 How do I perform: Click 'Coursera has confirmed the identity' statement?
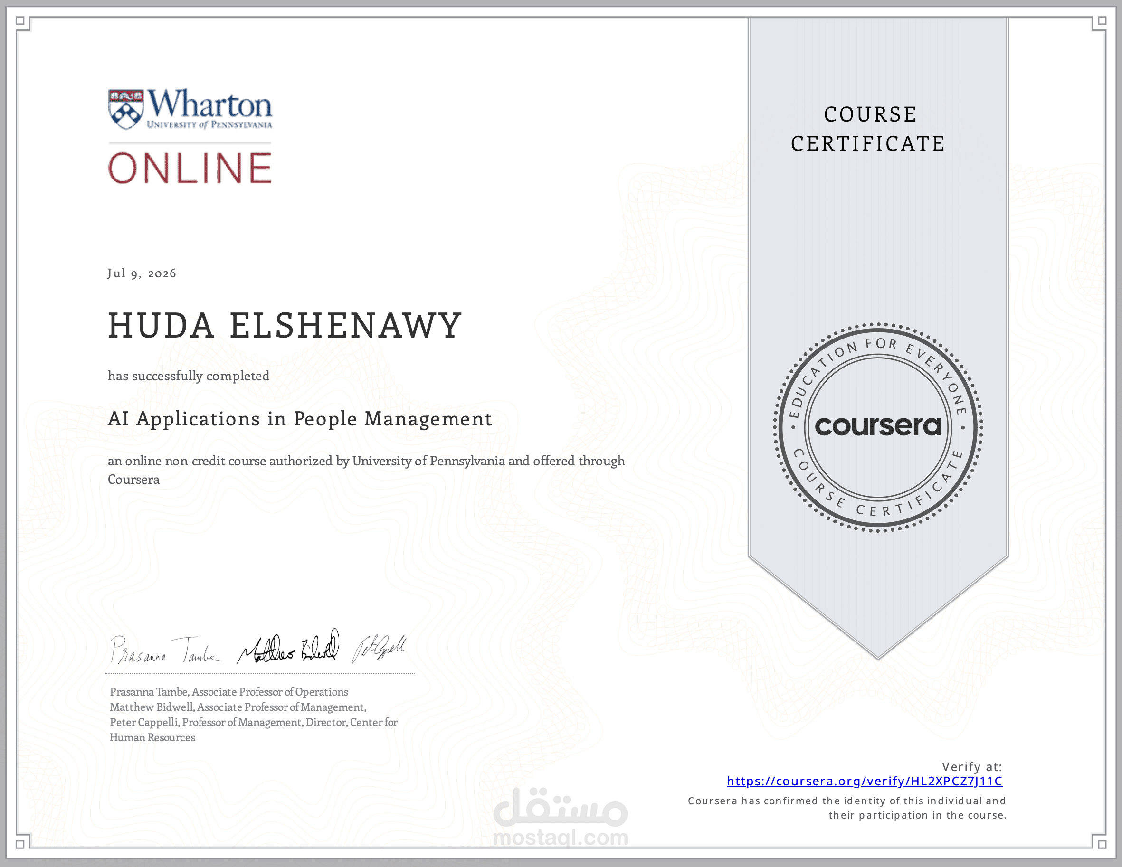pyautogui.click(x=847, y=808)
